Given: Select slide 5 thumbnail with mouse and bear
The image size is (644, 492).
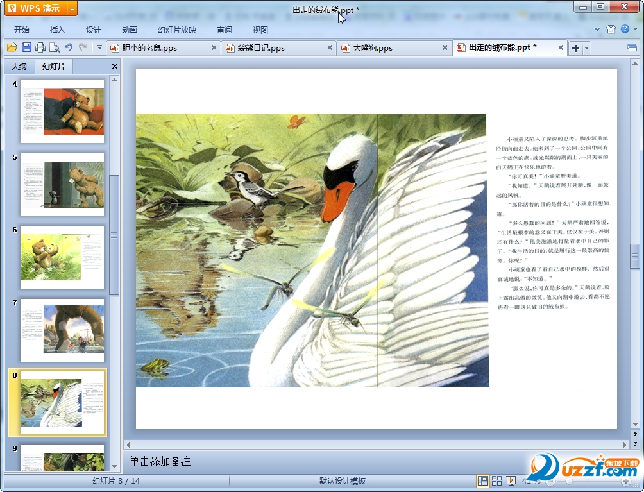Looking at the screenshot, I should [62, 184].
